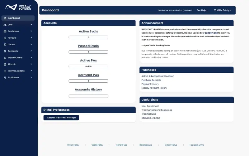Open Trading Tools and Resources link
Image resolution: width=249 pixels, height=156 pixels.
tap(157, 110)
